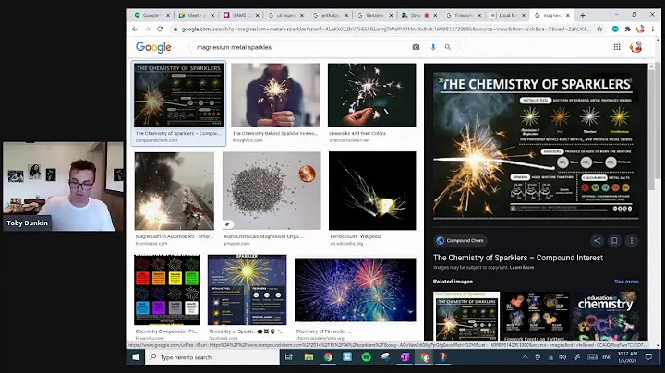
Task: Open the first related Chemistry of Sparklers image
Action: [466, 316]
